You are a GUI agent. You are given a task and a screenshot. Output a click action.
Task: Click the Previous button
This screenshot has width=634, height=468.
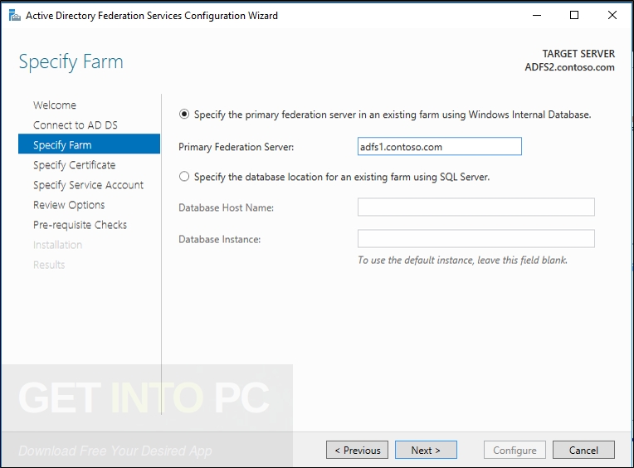357,450
